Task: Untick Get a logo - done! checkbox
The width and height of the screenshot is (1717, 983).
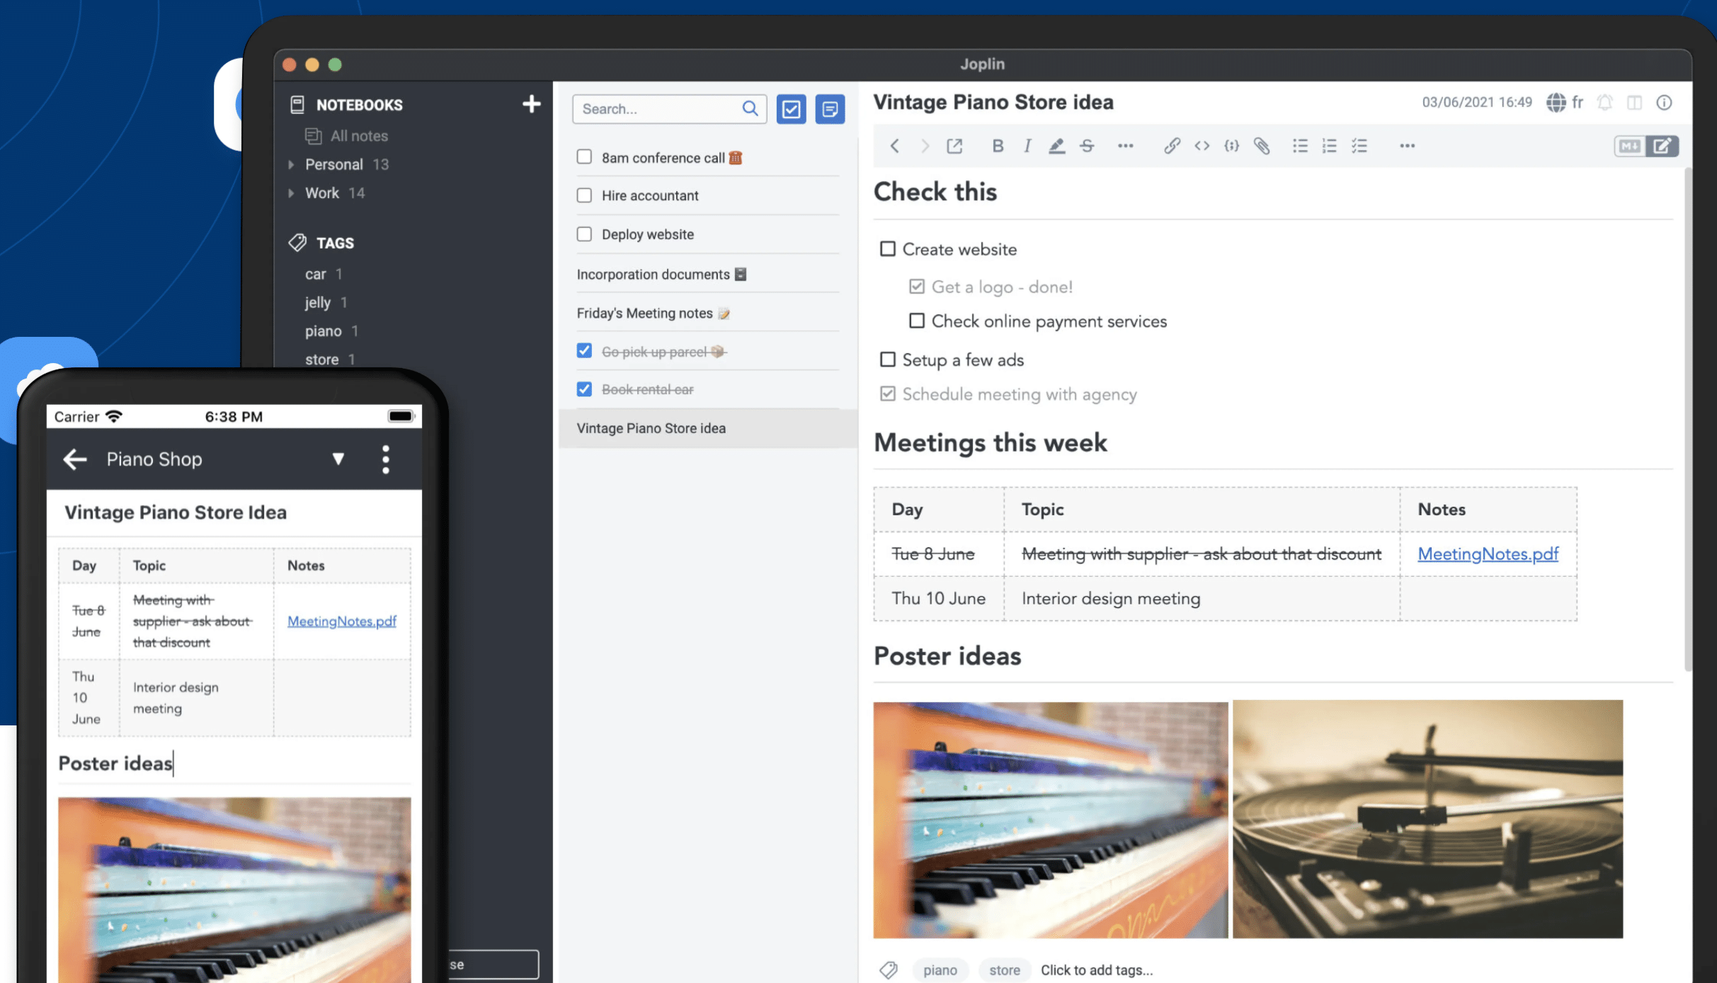Action: coord(917,286)
